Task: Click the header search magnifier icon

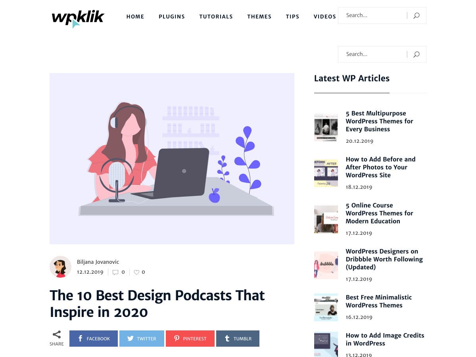Action: tap(416, 15)
